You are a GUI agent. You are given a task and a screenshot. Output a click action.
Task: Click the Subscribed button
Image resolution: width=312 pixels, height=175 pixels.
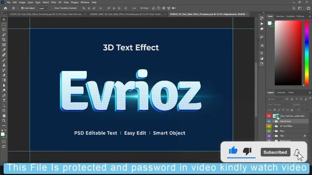point(275,152)
